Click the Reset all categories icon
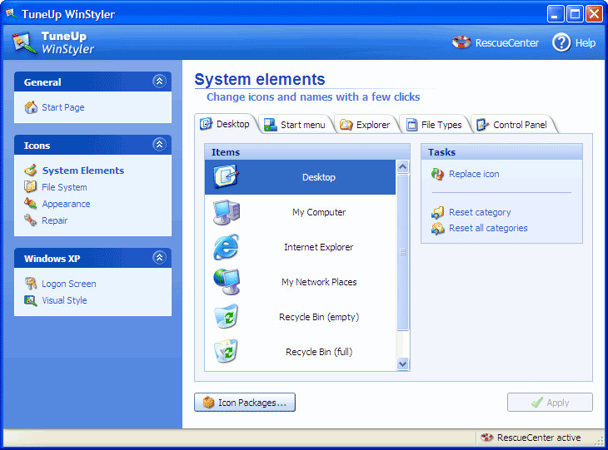This screenshot has height=450, width=608. pyautogui.click(x=437, y=228)
